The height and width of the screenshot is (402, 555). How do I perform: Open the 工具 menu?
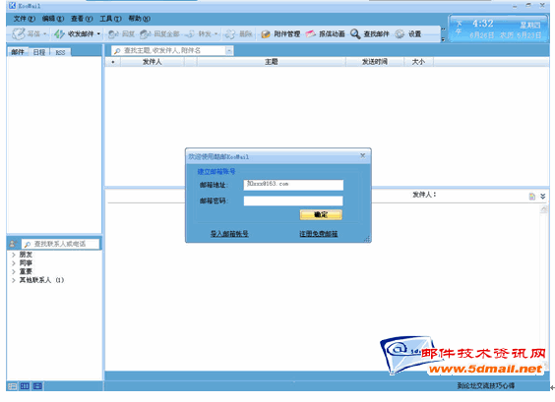point(110,19)
